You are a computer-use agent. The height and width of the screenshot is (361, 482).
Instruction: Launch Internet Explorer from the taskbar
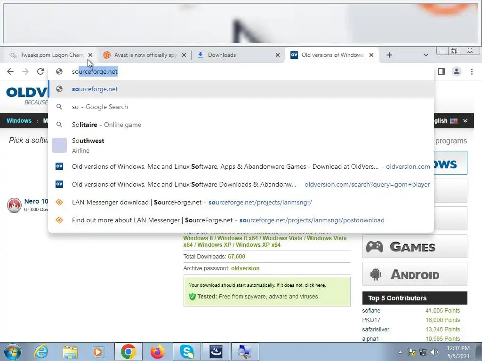41,352
